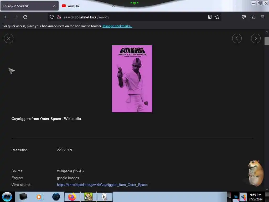Toggle reader view in address bar
The height and width of the screenshot is (202, 269).
tap(210, 17)
